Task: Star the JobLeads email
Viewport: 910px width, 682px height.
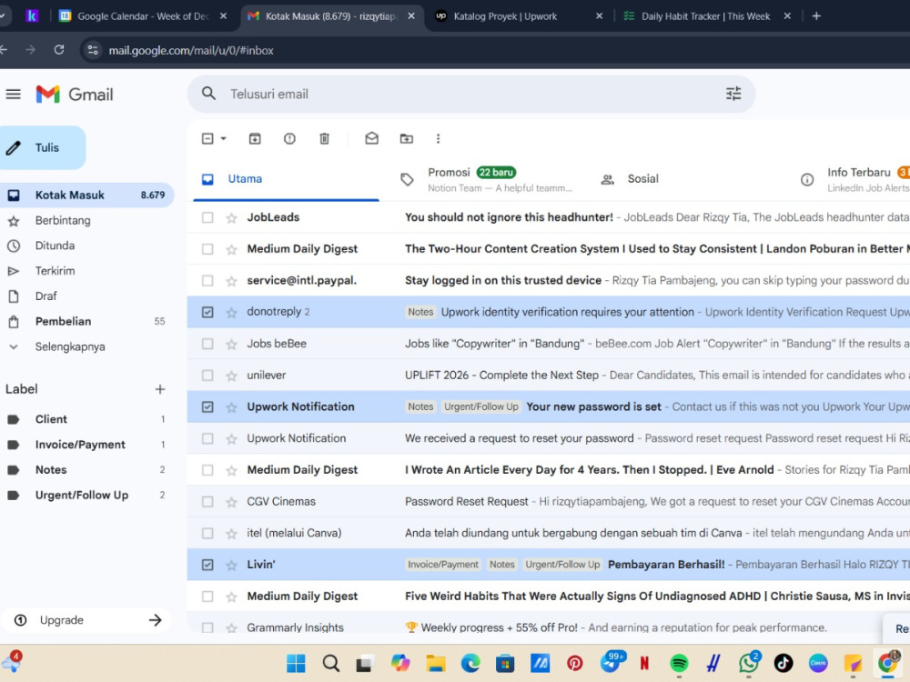Action: pyautogui.click(x=231, y=218)
